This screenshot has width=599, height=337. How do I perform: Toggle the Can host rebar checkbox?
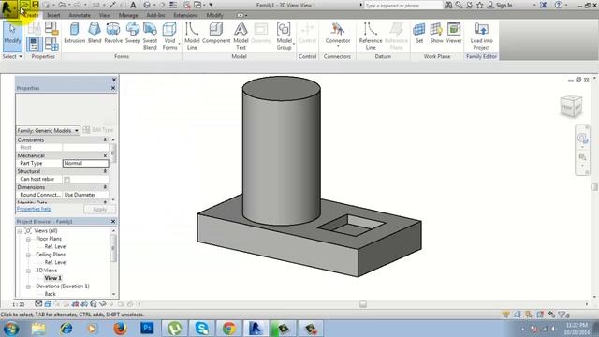coord(66,180)
